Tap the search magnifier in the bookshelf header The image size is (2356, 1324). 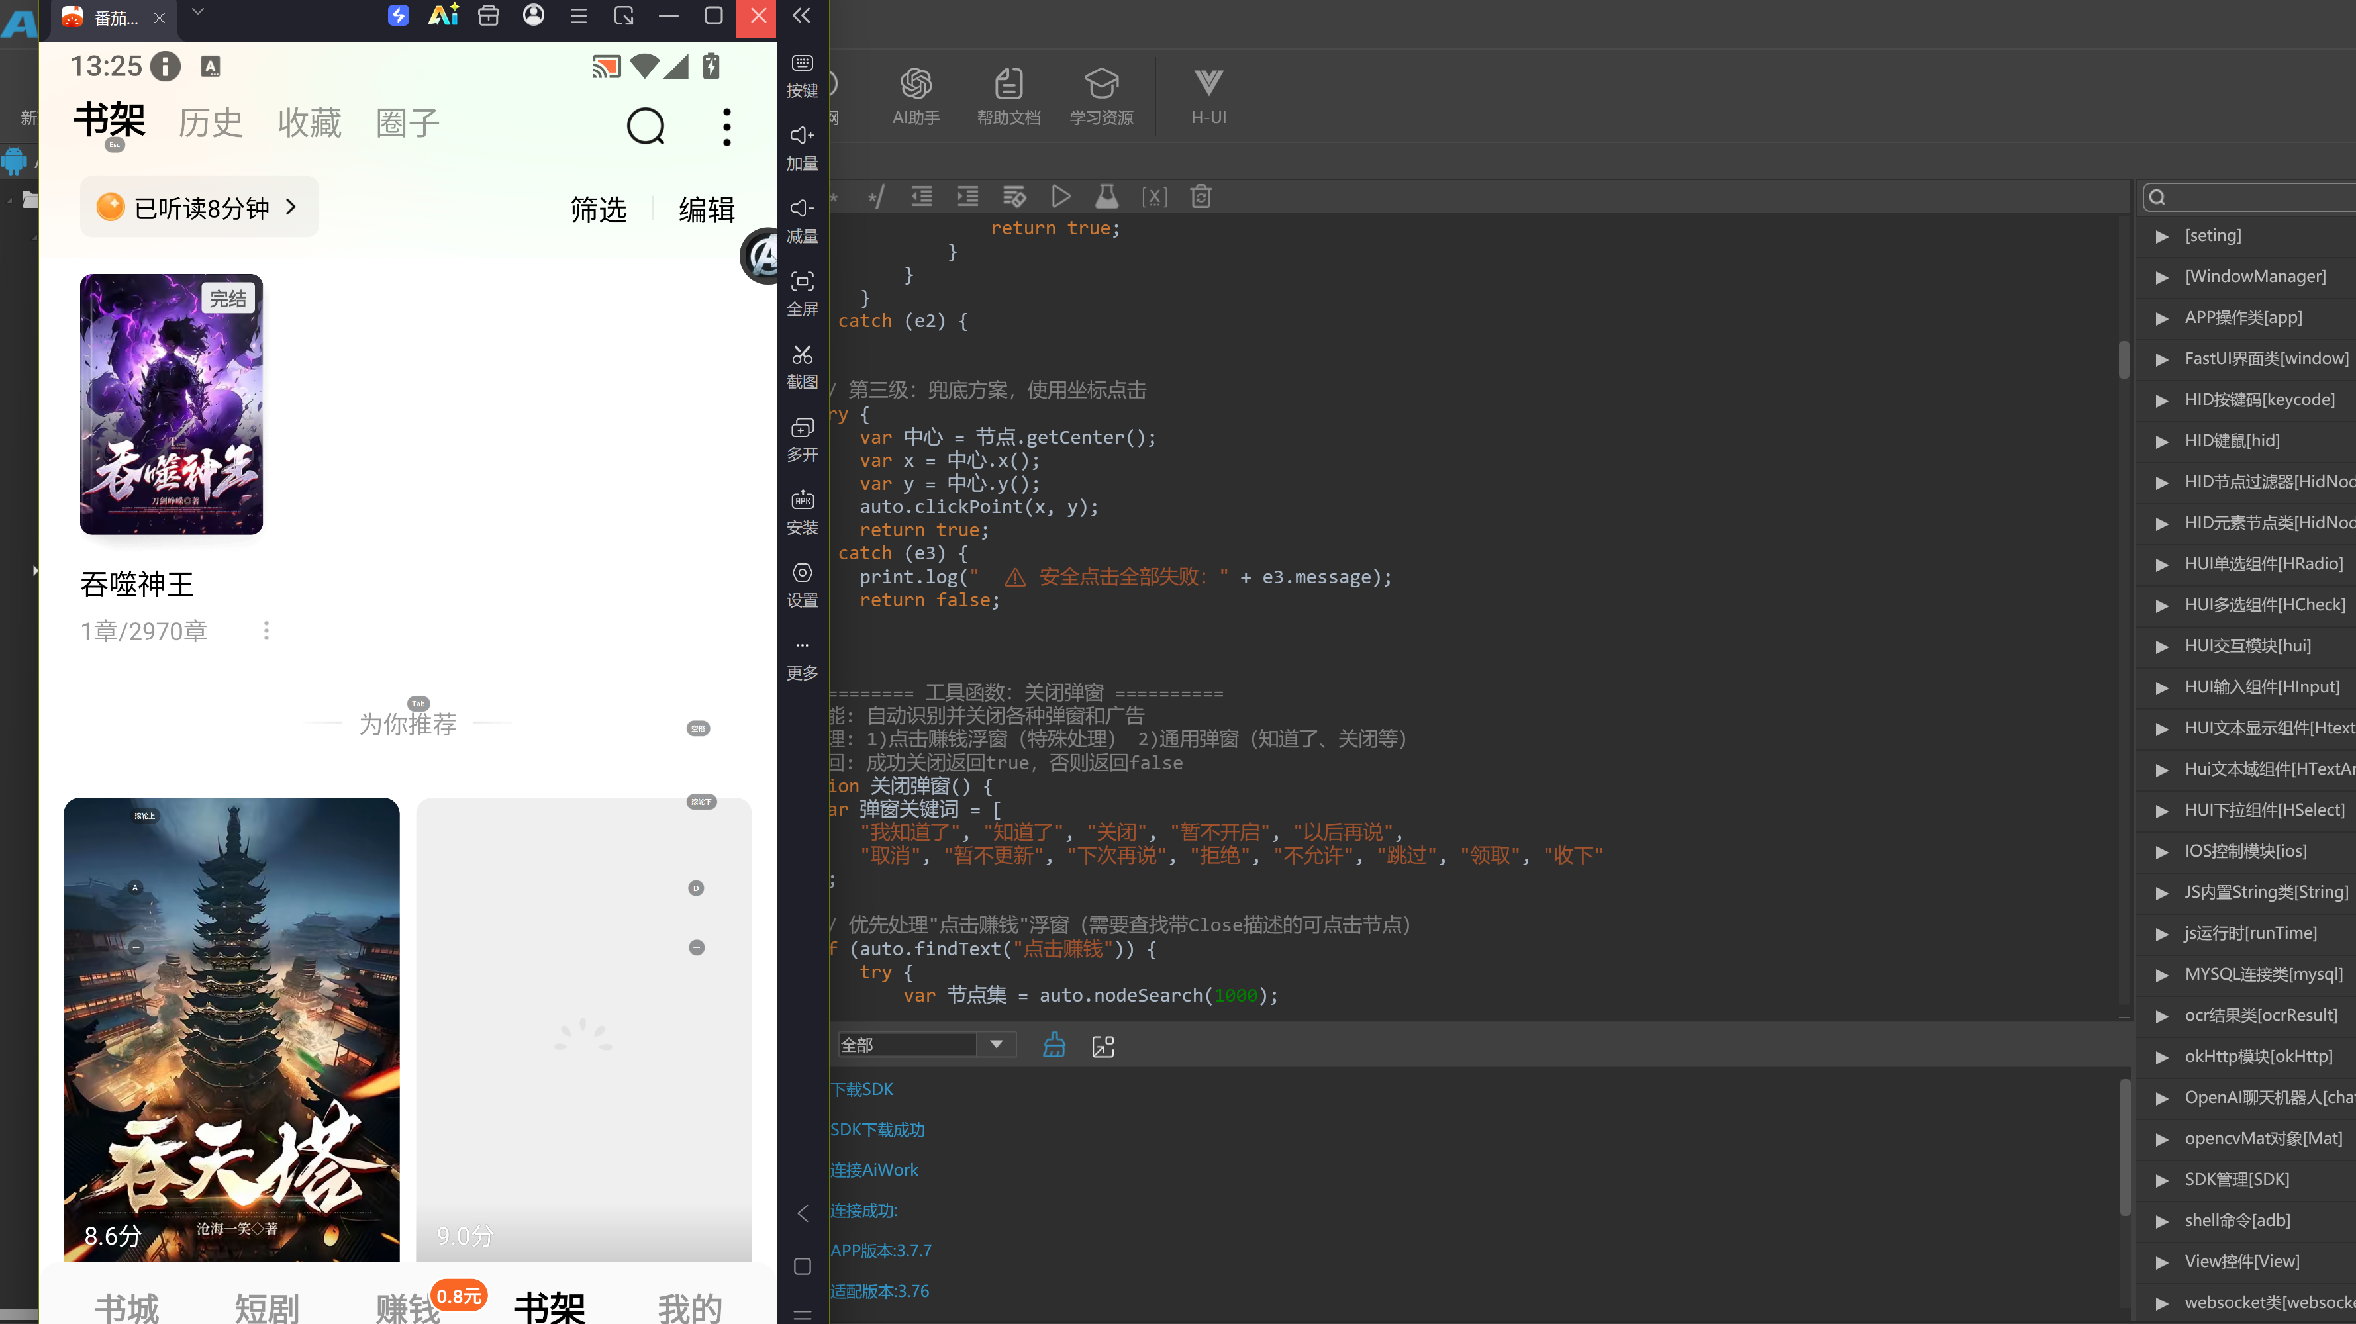coord(646,126)
